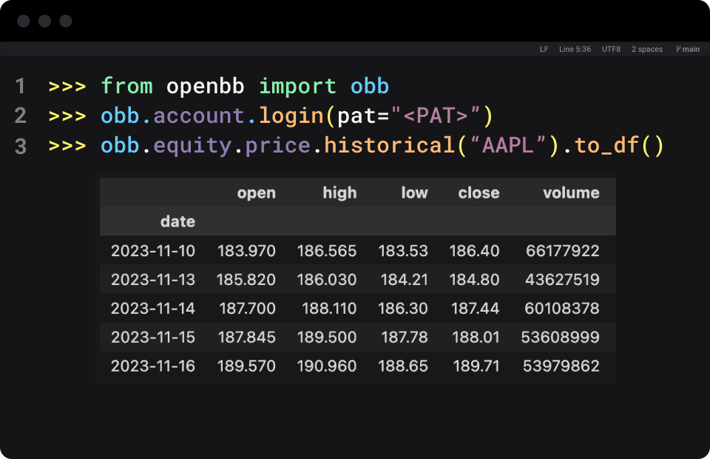Sort by the volume column header
The width and height of the screenshot is (710, 459).
pos(570,192)
